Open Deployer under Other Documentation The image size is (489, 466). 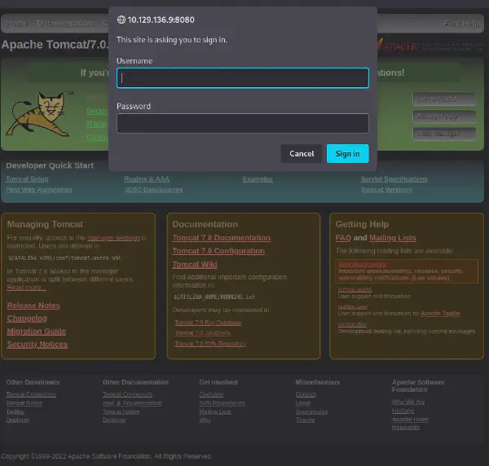pyautogui.click(x=114, y=420)
